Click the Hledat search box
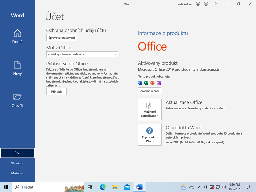The height and width of the screenshot is (192, 256). point(48,187)
